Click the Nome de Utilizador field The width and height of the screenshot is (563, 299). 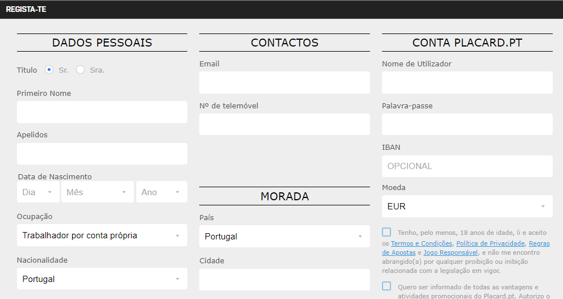(467, 83)
